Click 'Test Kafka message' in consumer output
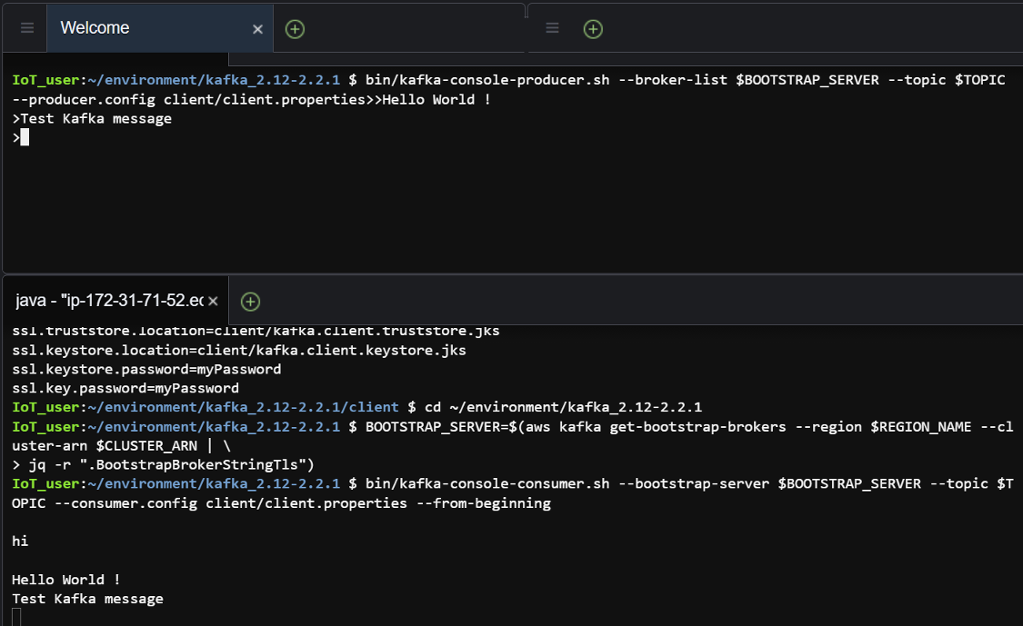This screenshot has width=1023, height=626. pos(87,599)
